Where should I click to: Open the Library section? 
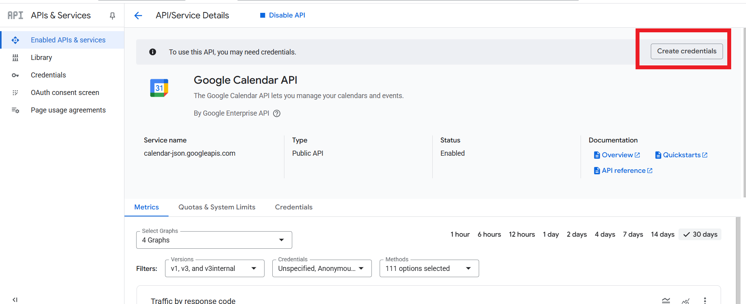(x=62, y=58)
